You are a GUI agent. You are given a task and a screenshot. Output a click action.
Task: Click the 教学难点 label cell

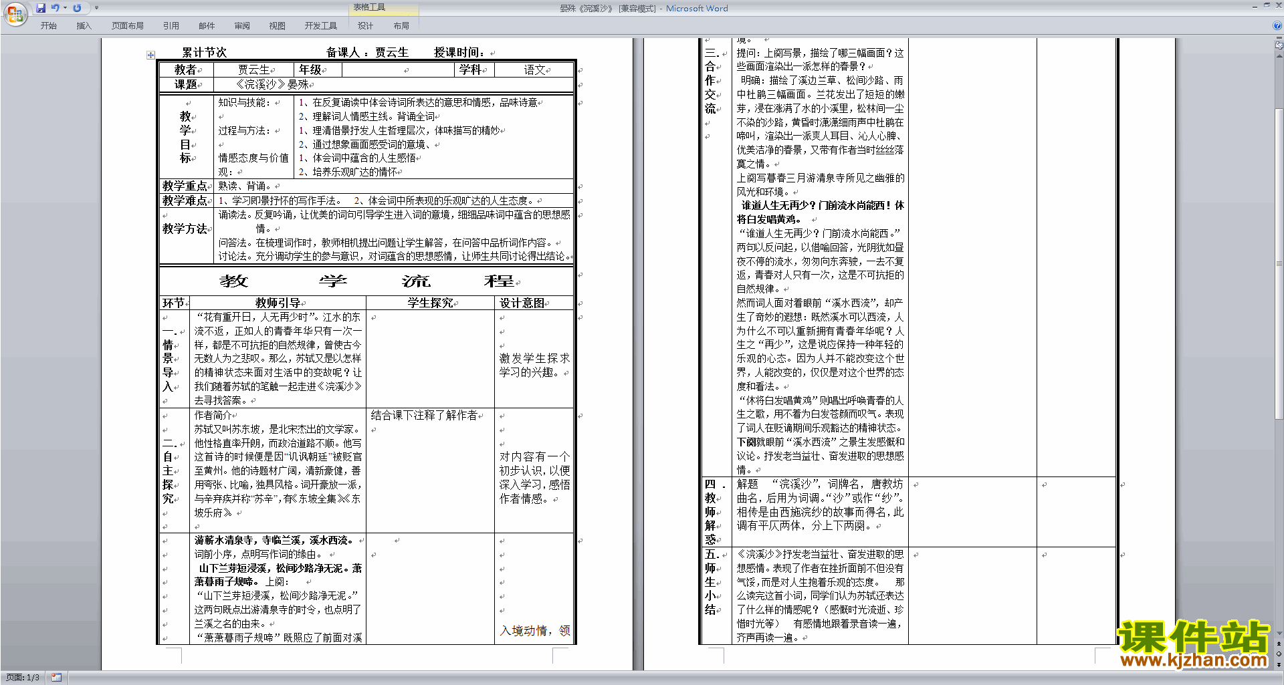(186, 200)
